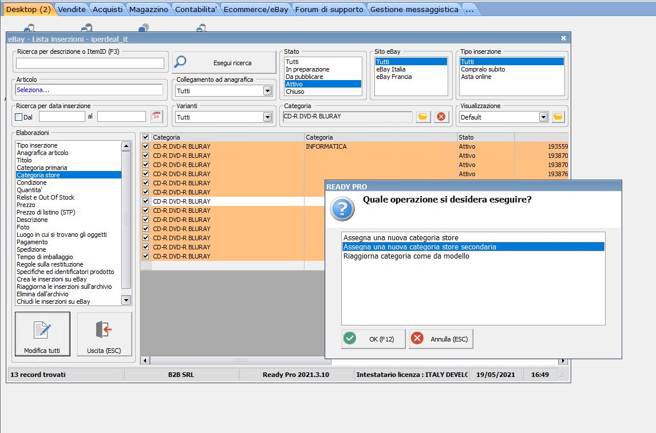656x433 pixels.
Task: Expand the Varianti dropdown
Action: [x=268, y=117]
